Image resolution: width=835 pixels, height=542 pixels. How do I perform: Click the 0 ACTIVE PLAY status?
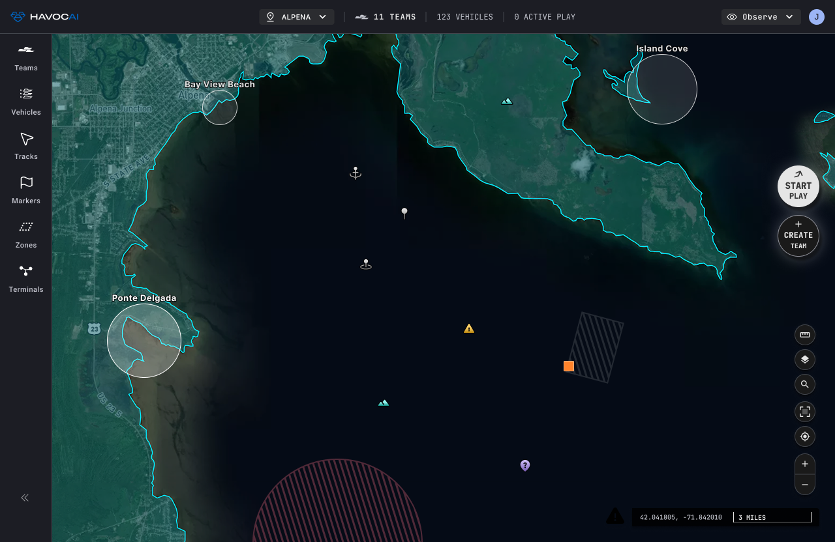545,17
